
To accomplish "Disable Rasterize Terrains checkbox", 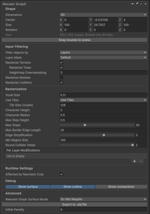I will 61,62.
